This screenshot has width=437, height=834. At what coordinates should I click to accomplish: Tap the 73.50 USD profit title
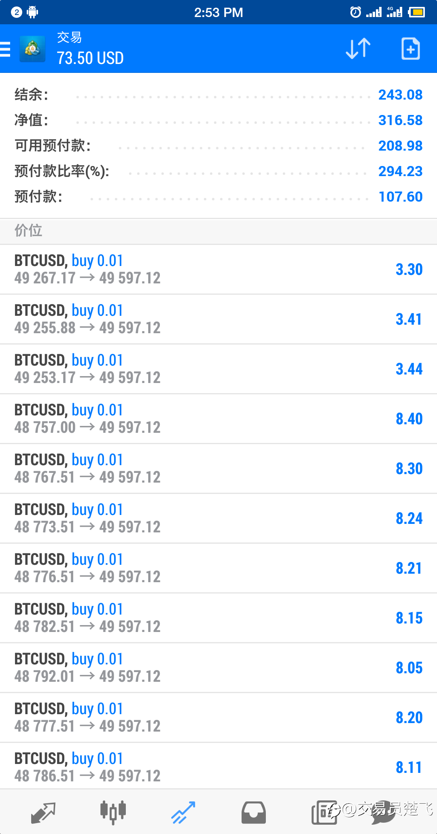click(90, 58)
